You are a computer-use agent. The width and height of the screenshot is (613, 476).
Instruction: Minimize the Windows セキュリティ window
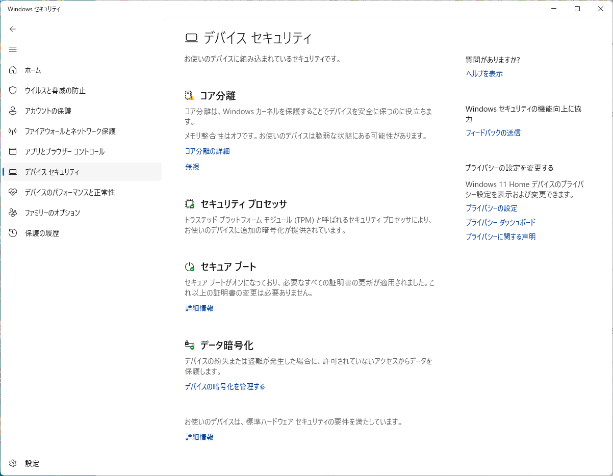click(554, 9)
